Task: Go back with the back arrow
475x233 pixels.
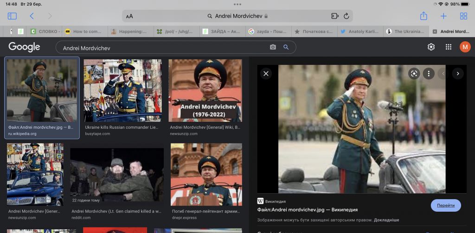Action: click(32, 16)
